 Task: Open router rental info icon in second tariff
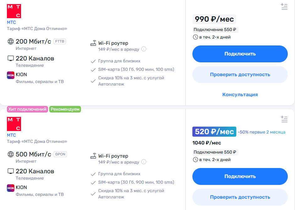(144, 162)
